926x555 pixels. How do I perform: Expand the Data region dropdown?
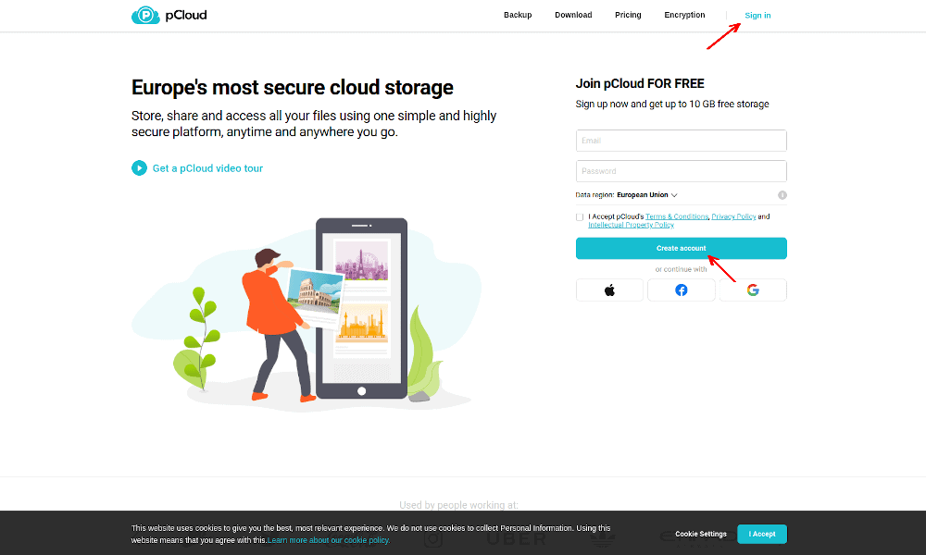point(647,195)
